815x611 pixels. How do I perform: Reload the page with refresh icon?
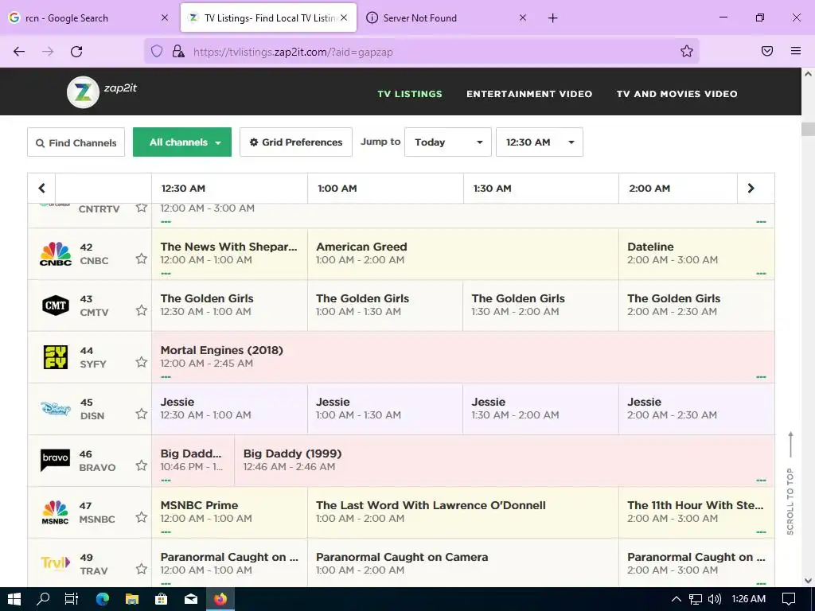click(76, 52)
